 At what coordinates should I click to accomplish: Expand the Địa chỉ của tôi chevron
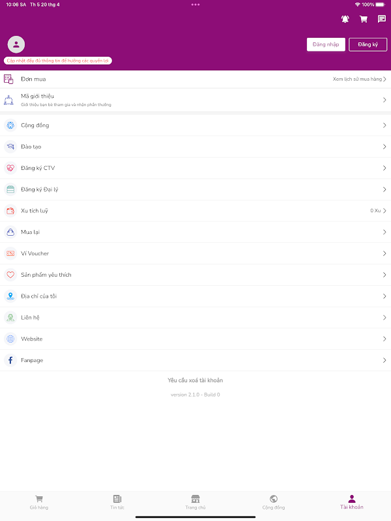point(384,296)
